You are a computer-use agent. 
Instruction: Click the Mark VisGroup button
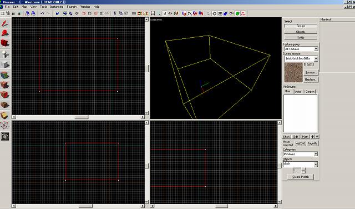tap(305, 137)
